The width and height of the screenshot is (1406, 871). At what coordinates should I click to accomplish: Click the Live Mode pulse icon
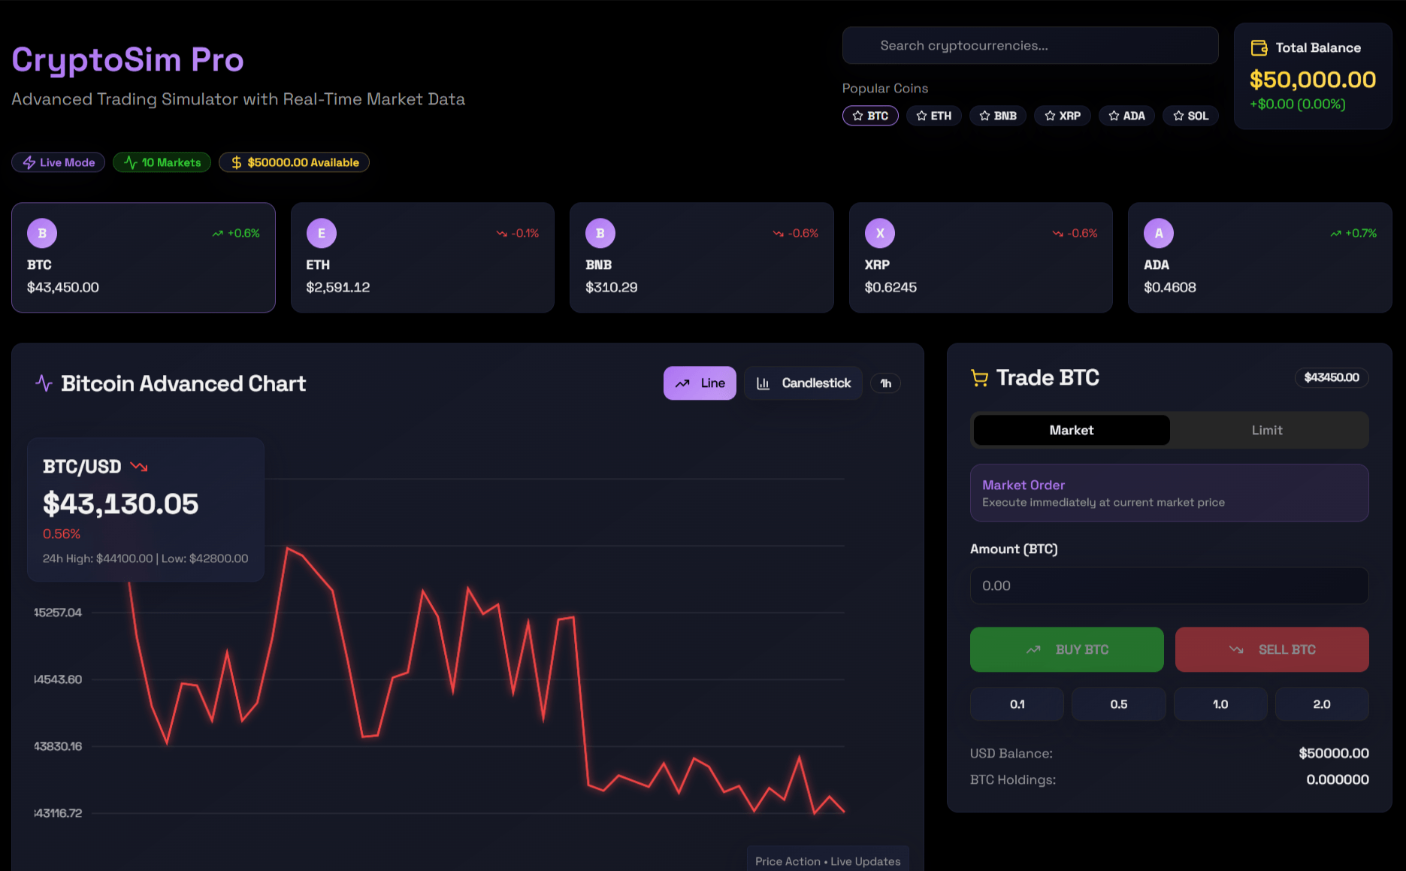tap(29, 162)
